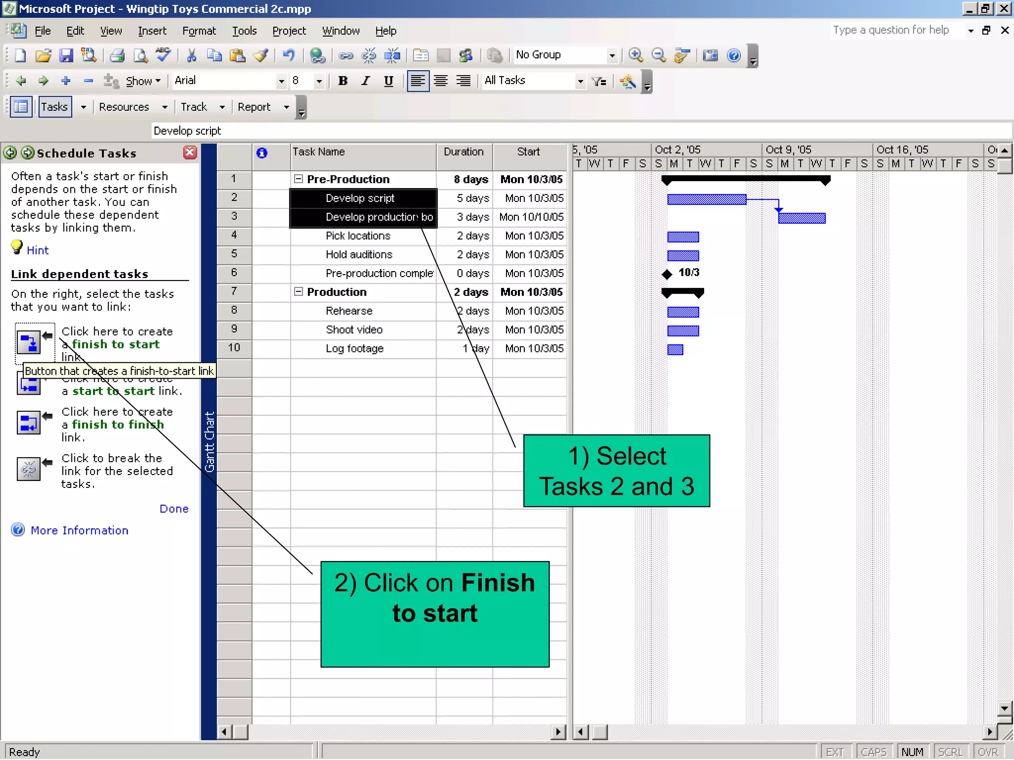Click the Undo icon

[x=289, y=55]
